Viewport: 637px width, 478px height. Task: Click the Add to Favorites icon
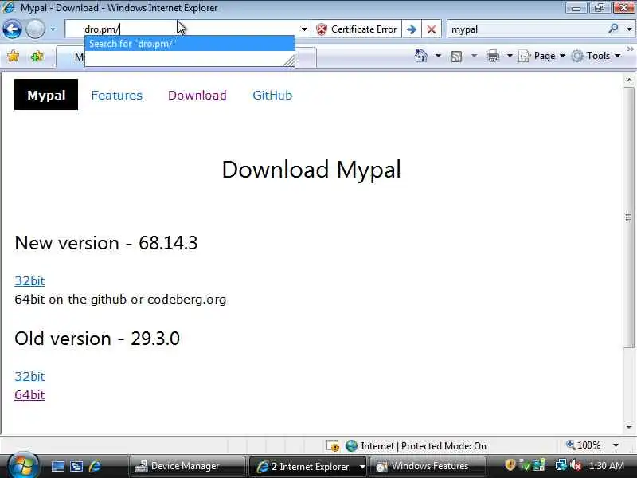click(x=37, y=56)
